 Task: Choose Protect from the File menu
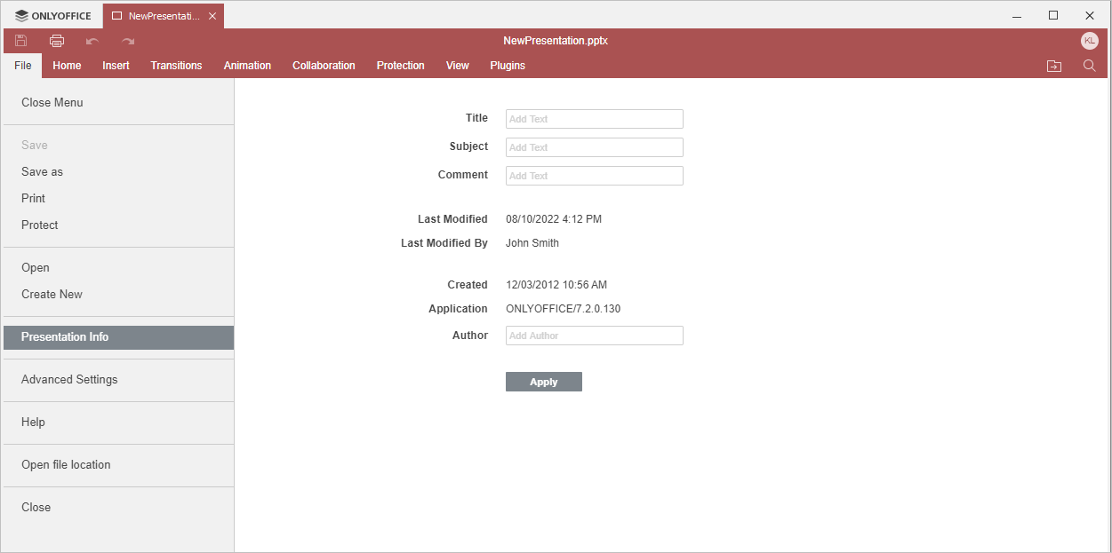[x=118, y=225]
